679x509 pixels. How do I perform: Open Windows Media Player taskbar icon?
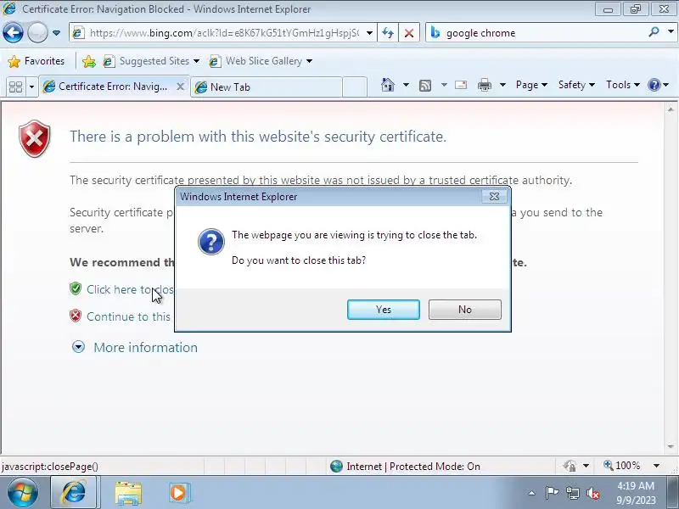(x=178, y=493)
